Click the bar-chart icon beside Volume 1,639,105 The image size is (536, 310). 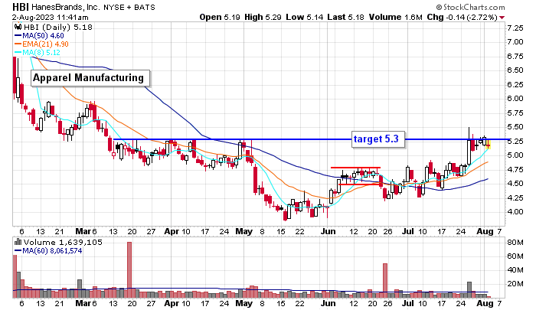pyautogui.click(x=18, y=242)
